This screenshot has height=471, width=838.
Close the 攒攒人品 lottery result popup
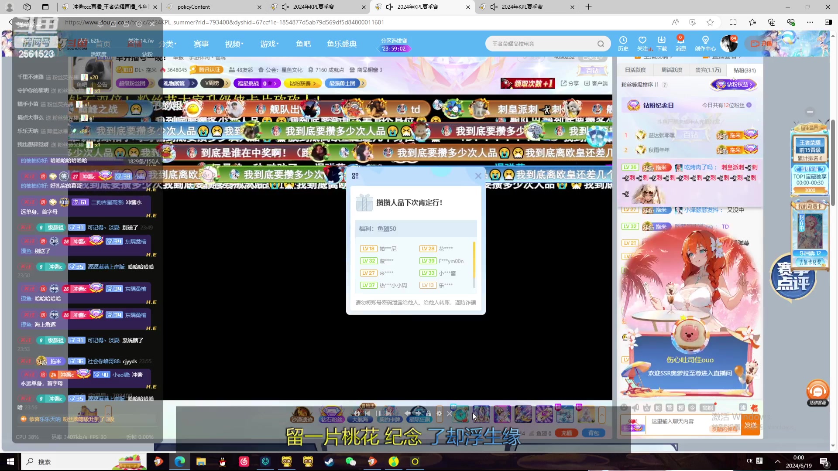coord(478,176)
